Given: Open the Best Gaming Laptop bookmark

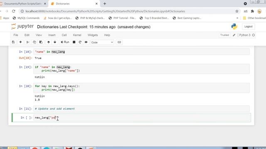Looking at the screenshot, I should (x=187, y=18).
